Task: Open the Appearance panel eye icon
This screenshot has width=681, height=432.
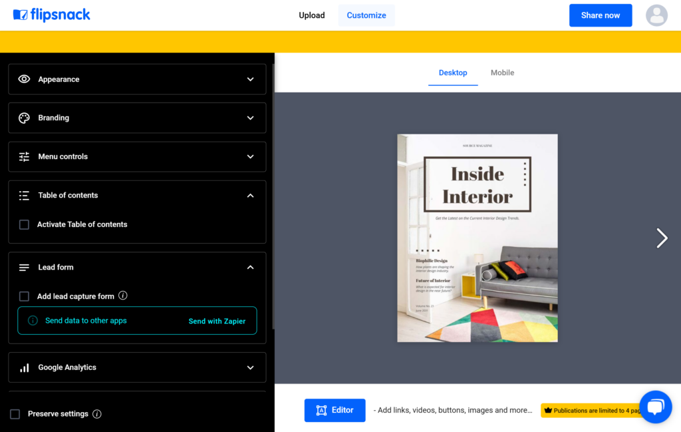Action: [x=25, y=79]
